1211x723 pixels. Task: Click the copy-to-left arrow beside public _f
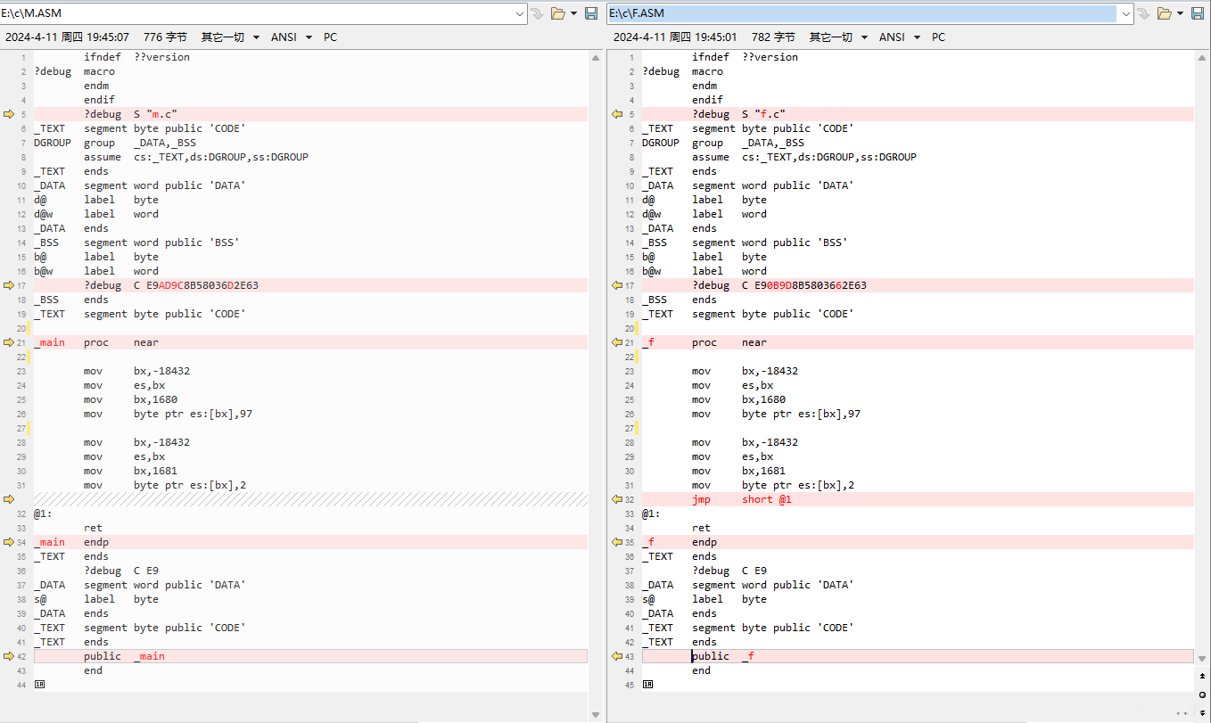[616, 656]
